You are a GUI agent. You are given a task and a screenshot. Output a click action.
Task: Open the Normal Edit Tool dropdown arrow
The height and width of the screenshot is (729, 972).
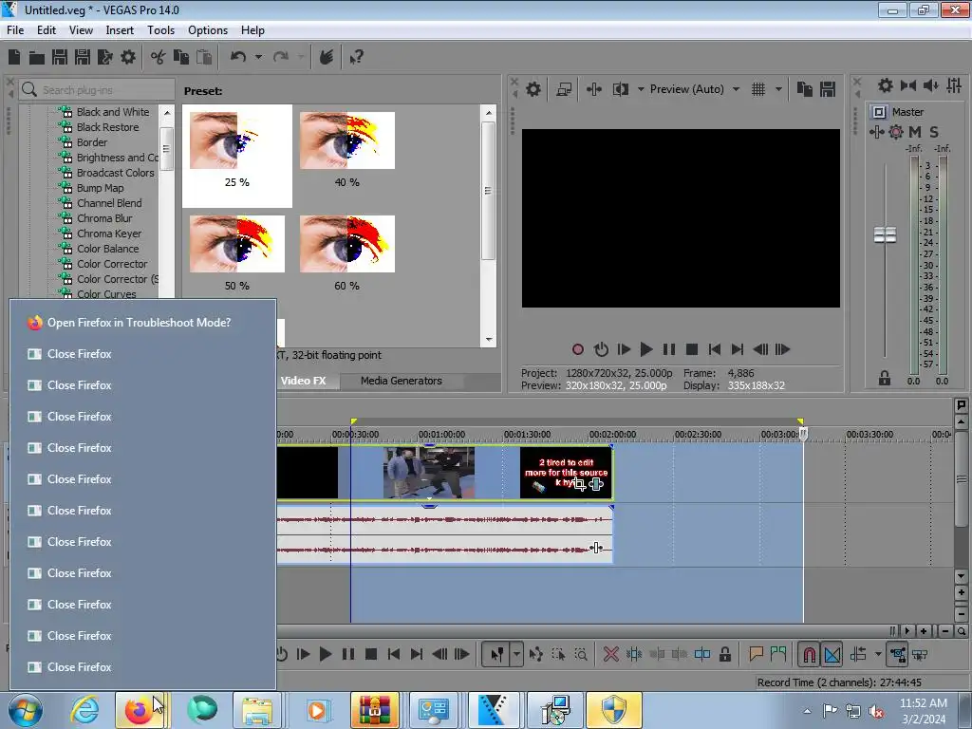point(516,654)
